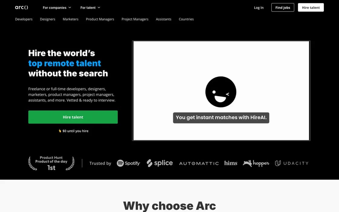Open the arc() logo home link

pos(21,7)
